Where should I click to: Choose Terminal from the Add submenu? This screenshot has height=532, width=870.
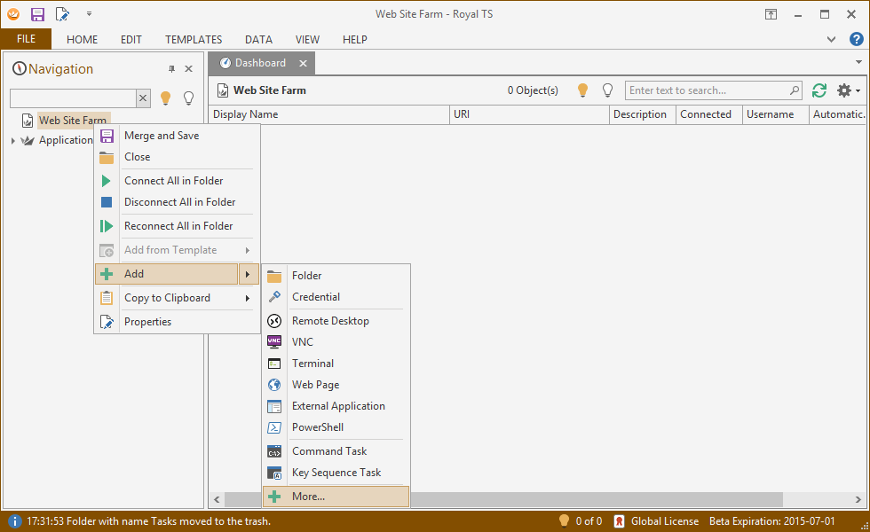coord(312,364)
